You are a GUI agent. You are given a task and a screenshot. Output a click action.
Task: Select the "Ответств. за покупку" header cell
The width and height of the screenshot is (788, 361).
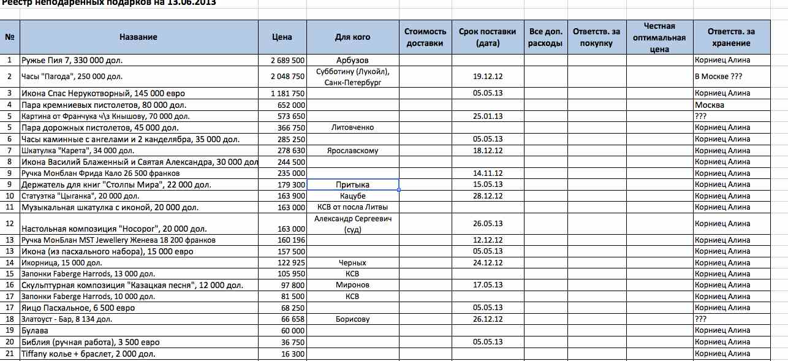click(596, 37)
